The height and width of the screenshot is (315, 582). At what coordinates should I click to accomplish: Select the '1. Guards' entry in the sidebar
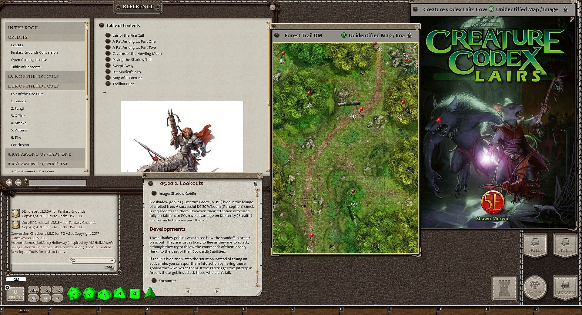18,101
